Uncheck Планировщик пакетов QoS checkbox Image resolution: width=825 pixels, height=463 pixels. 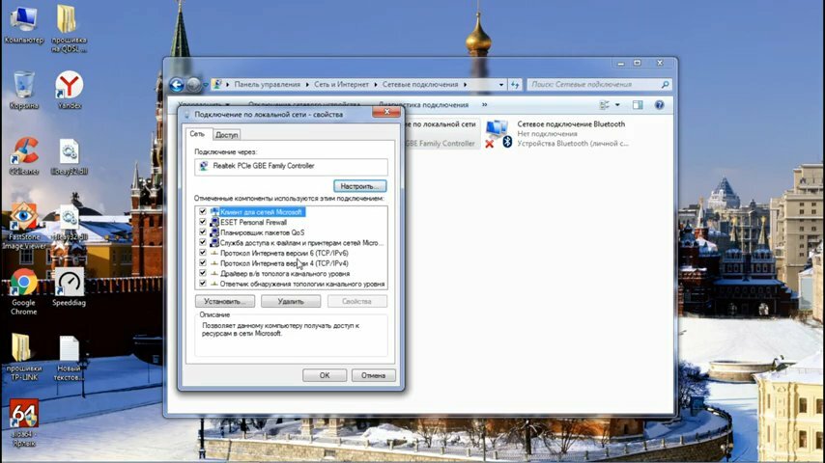203,232
